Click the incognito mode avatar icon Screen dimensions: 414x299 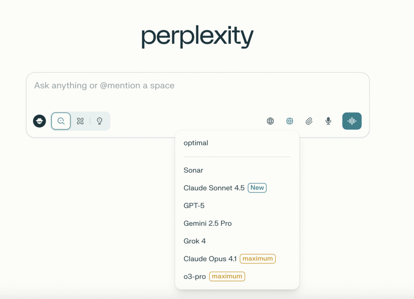40,121
